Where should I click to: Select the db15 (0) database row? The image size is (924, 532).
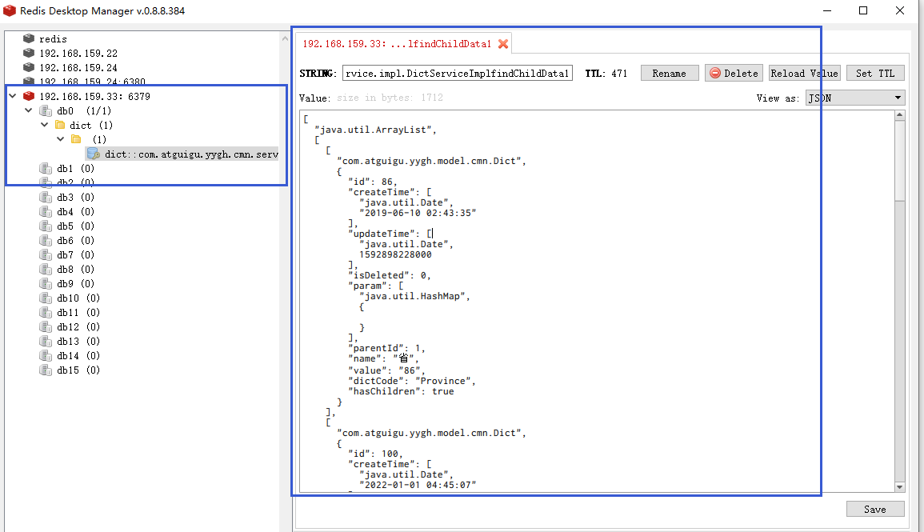(78, 370)
